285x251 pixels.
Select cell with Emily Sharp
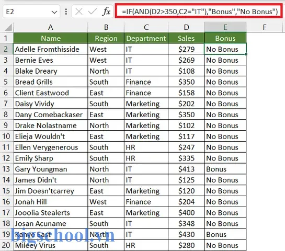coord(51,158)
